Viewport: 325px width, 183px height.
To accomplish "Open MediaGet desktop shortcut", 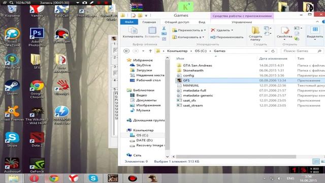I will 12,61.
